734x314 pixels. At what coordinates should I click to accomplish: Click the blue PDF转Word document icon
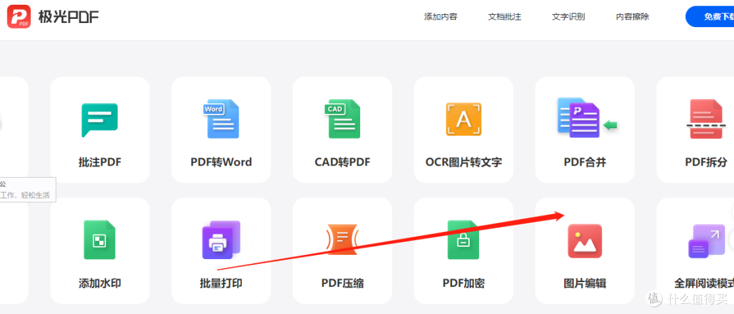coord(221,119)
